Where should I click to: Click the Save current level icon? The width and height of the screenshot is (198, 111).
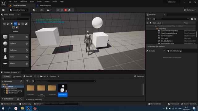pos(3,10)
